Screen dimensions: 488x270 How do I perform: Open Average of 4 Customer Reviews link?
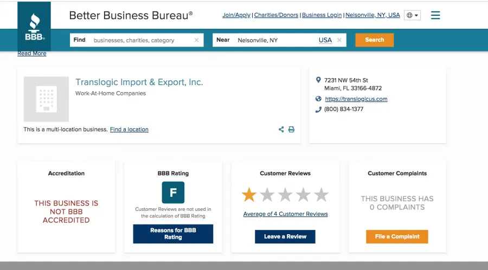click(285, 214)
